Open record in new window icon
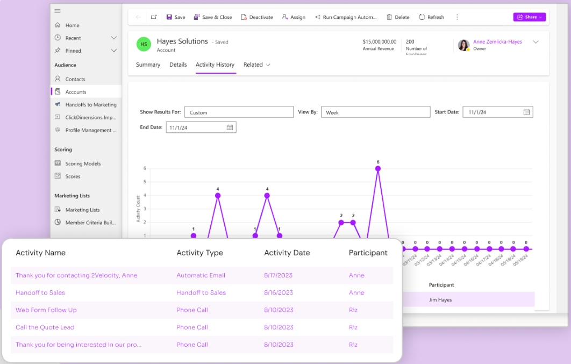571x364 pixels. pos(154,17)
